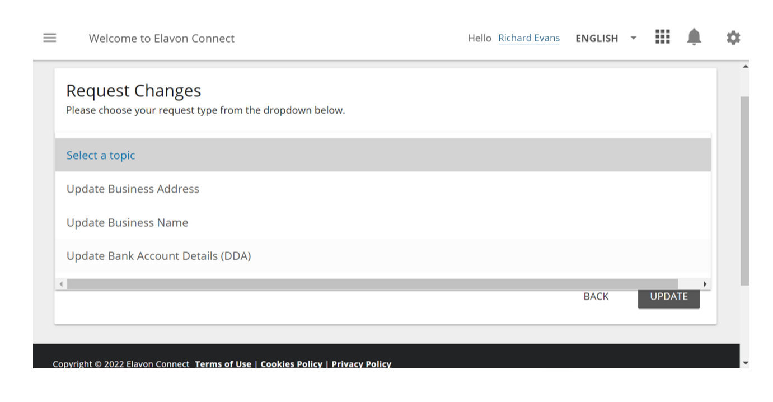Screen dimensions: 773x402
Task: Choose Update Business Address option
Action: 133,189
